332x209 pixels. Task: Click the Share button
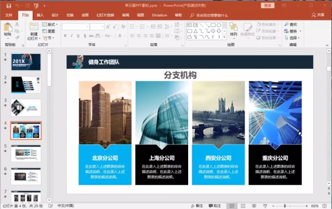point(318,15)
